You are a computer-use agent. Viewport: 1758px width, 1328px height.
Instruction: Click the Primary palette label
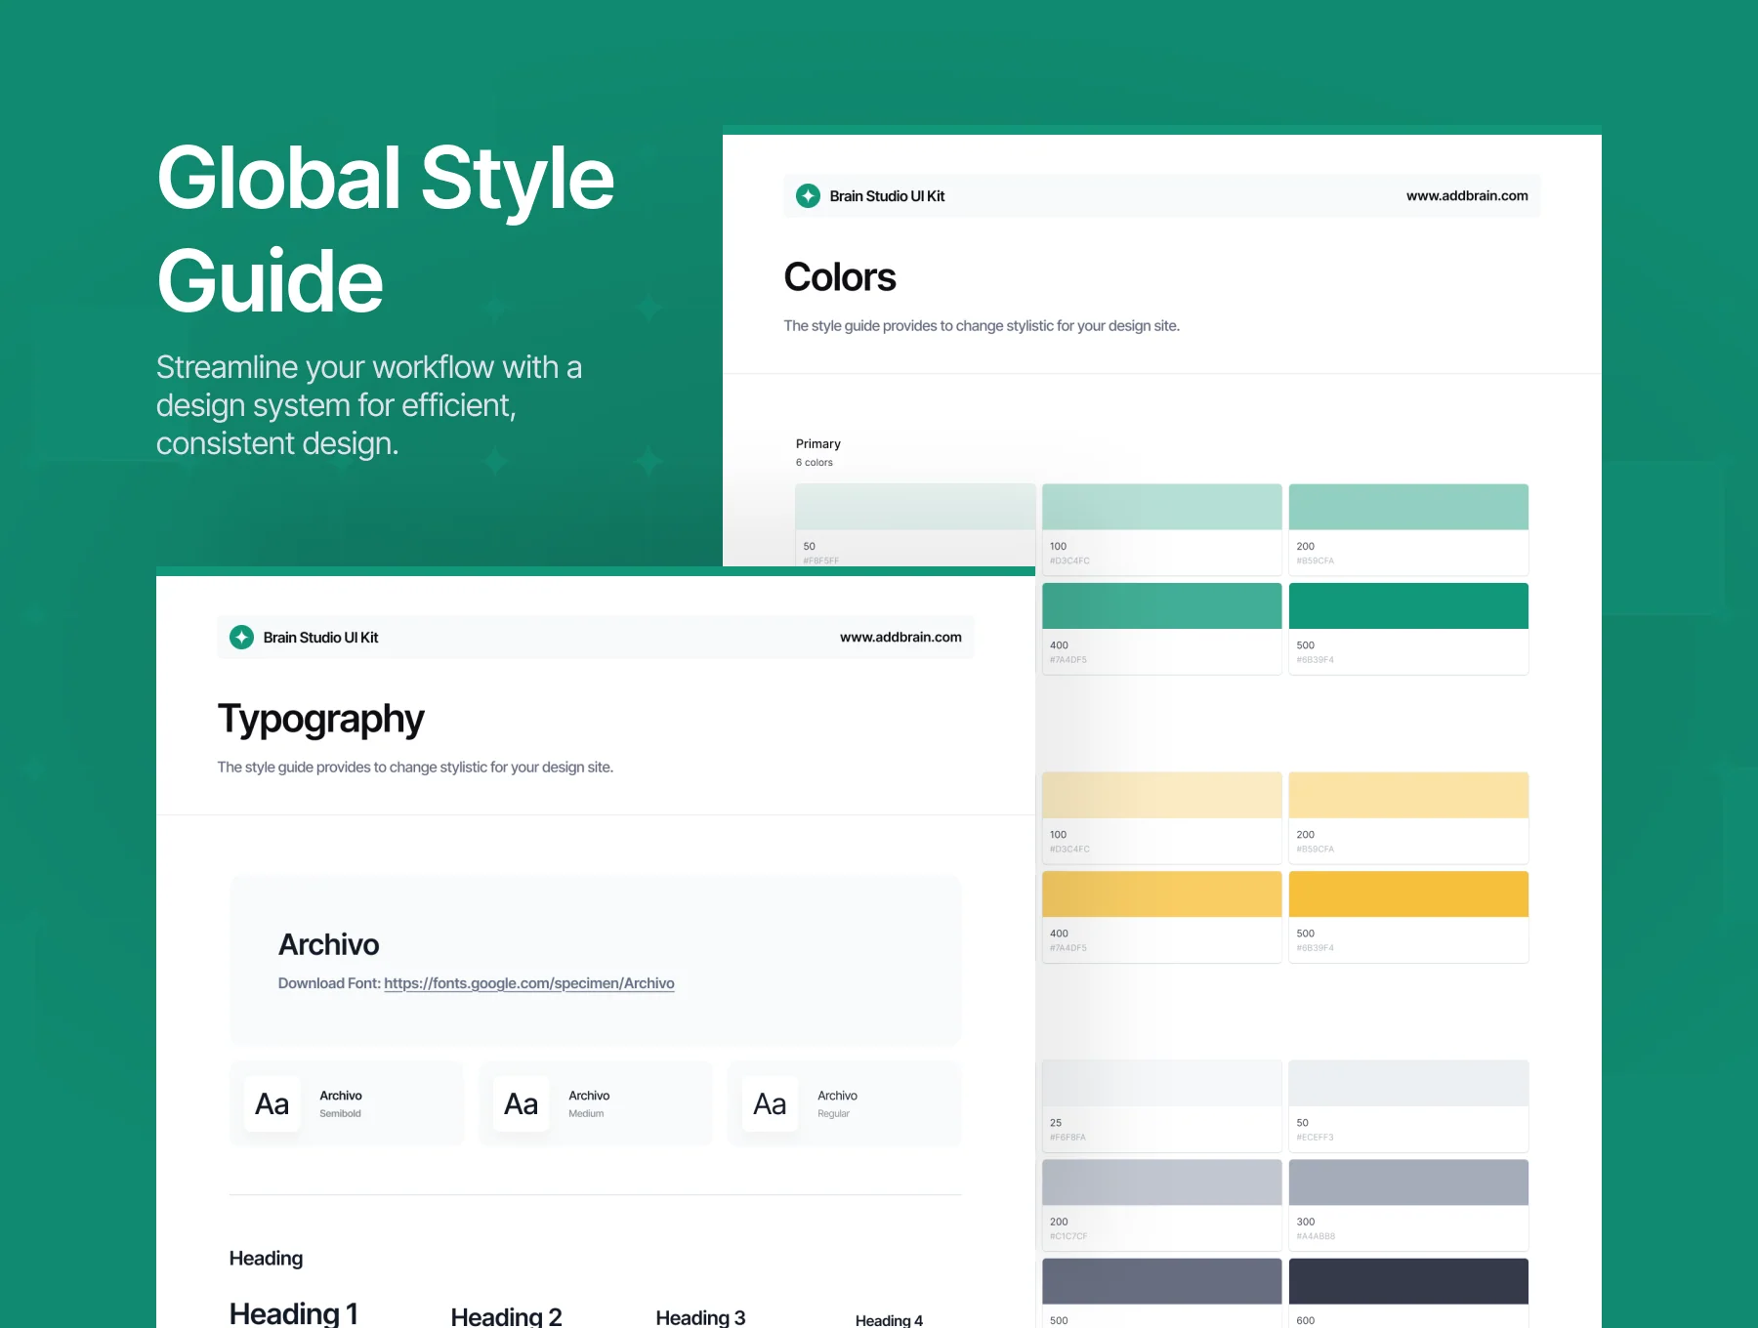click(817, 443)
